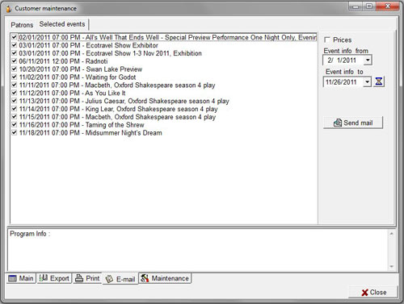
Task: Toggle the Taming of the Shrew checkbox
Action: (15, 124)
